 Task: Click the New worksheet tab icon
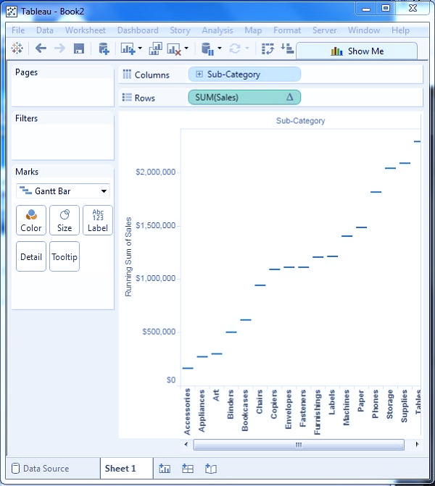(x=165, y=469)
